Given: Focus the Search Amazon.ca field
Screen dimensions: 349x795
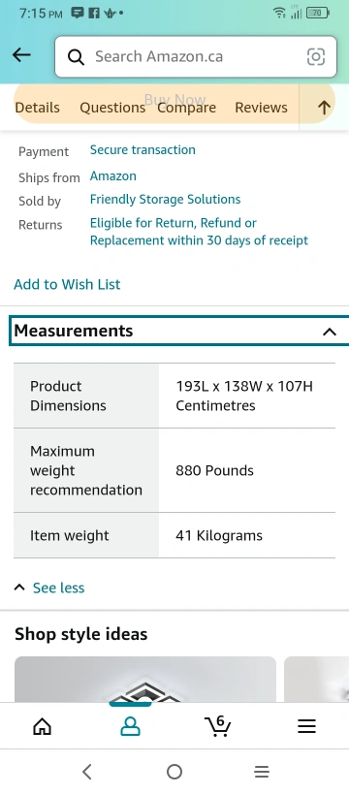Looking at the screenshot, I should point(196,56).
